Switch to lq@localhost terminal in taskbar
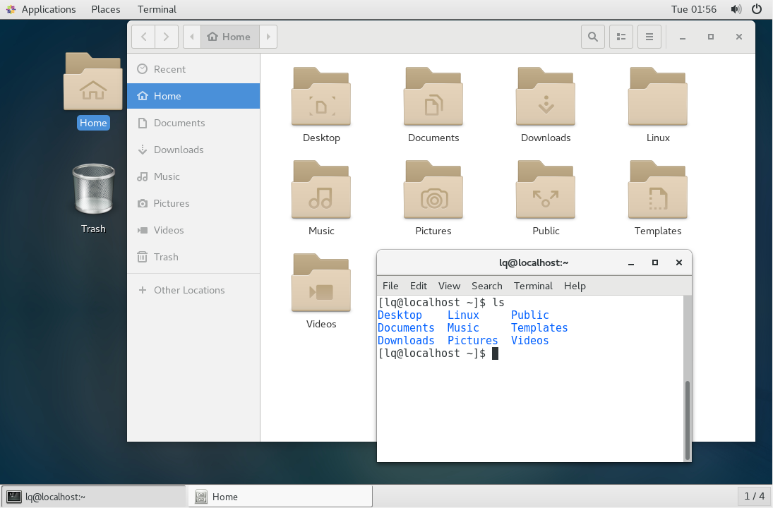773x508 pixels. 94,497
